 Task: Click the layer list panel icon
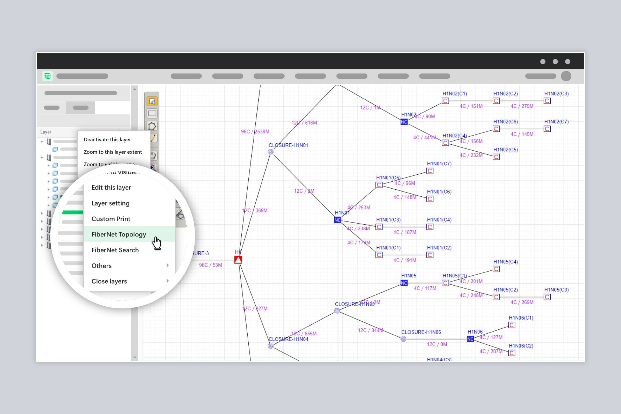tap(48, 76)
